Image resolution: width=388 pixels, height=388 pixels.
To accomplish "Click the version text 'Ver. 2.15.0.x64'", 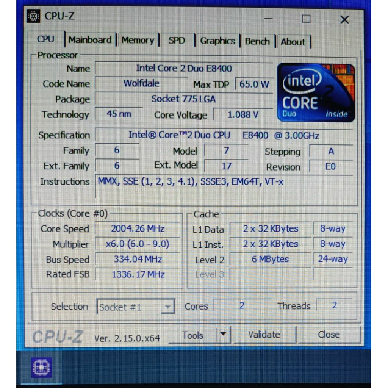I will (x=127, y=338).
